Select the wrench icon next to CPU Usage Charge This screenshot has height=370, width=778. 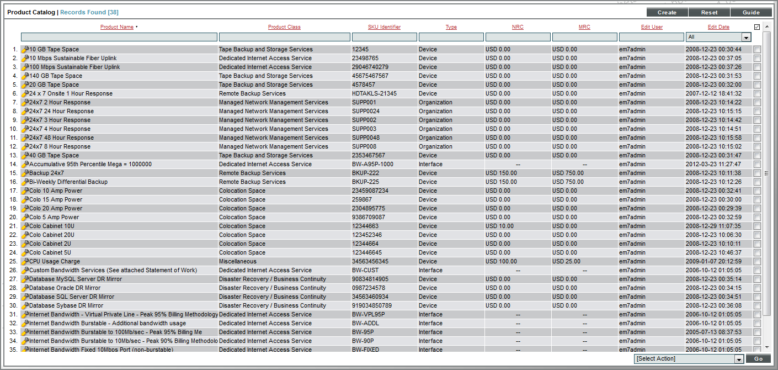(x=24, y=261)
